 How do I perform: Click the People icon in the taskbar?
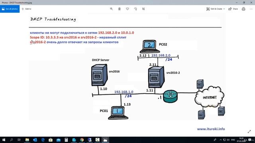215,140
